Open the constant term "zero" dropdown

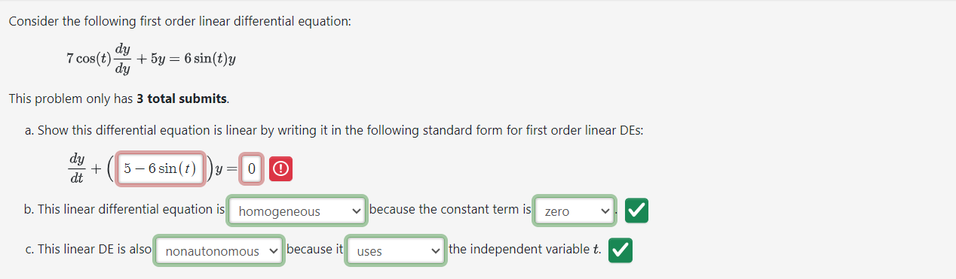[575, 211]
